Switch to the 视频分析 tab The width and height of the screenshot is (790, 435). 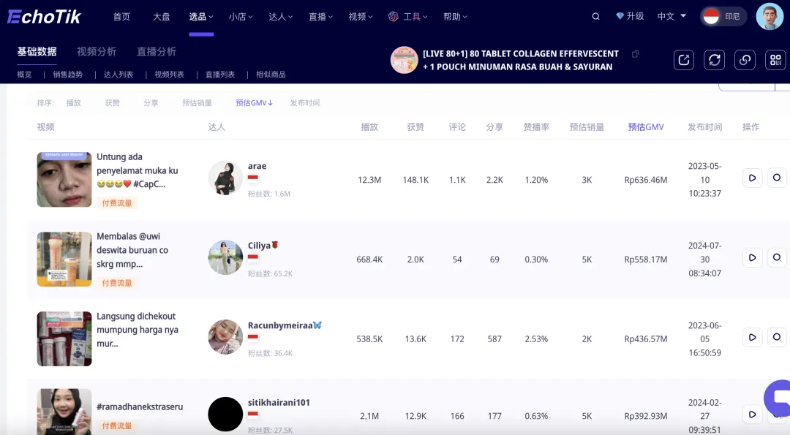coord(97,52)
